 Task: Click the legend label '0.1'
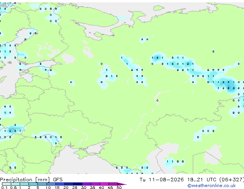click(4, 187)
